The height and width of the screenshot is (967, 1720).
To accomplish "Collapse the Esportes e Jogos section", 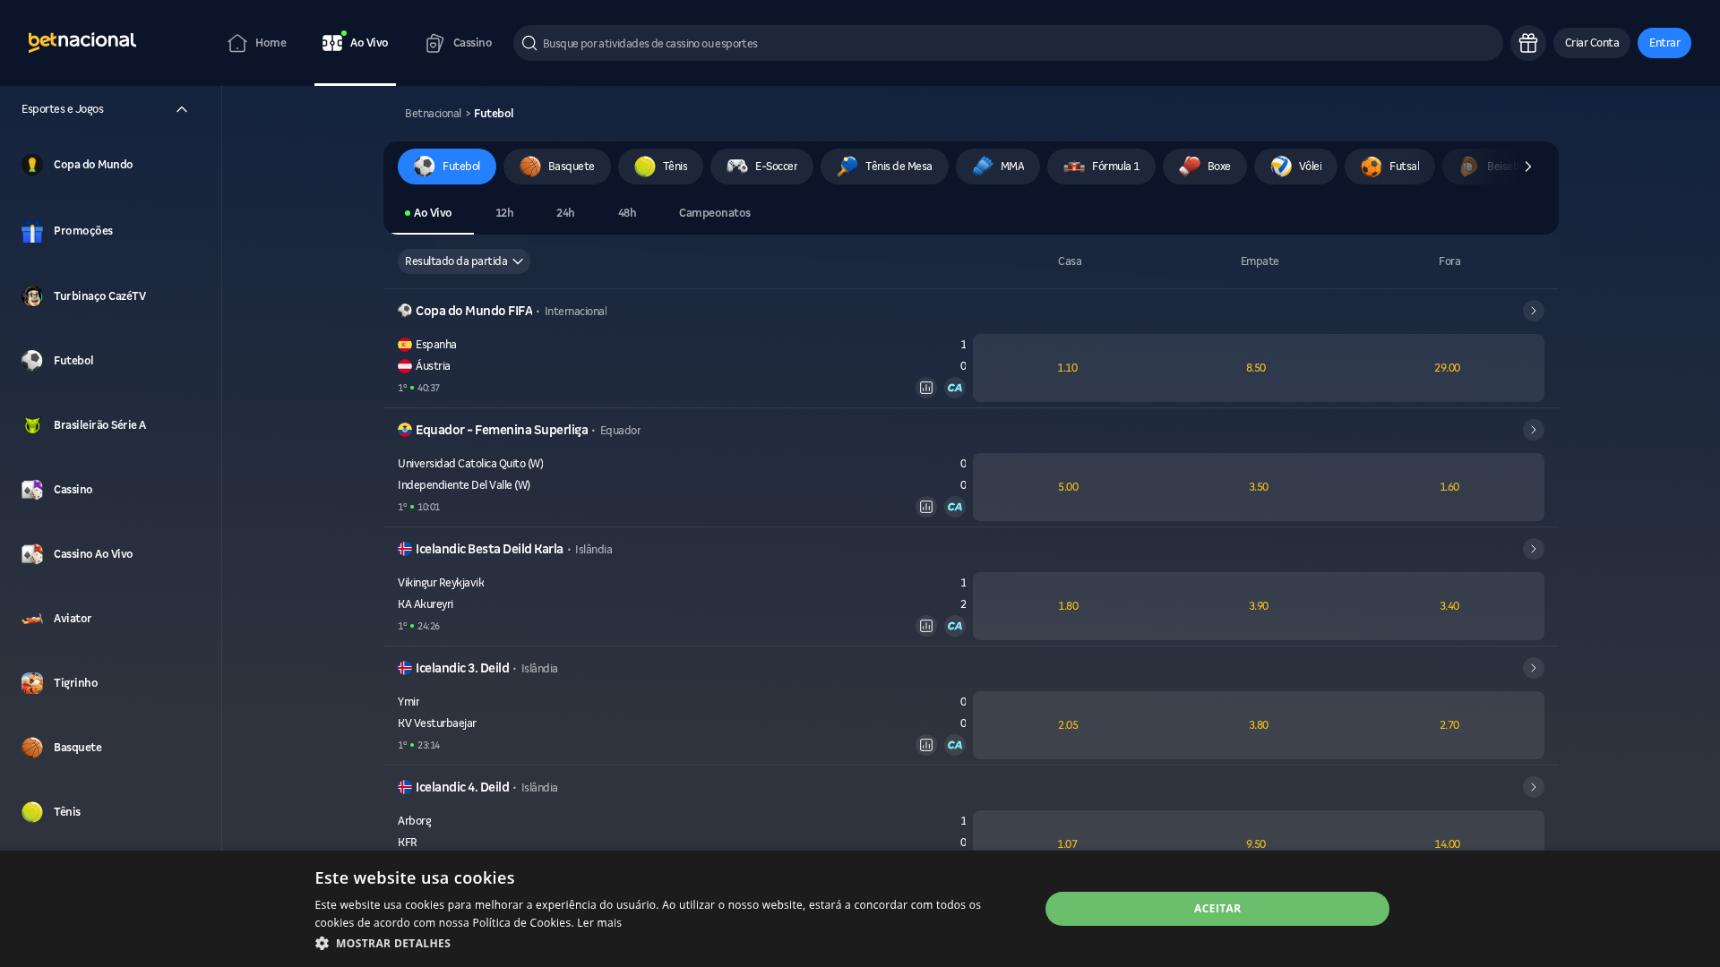I will (x=182, y=109).
